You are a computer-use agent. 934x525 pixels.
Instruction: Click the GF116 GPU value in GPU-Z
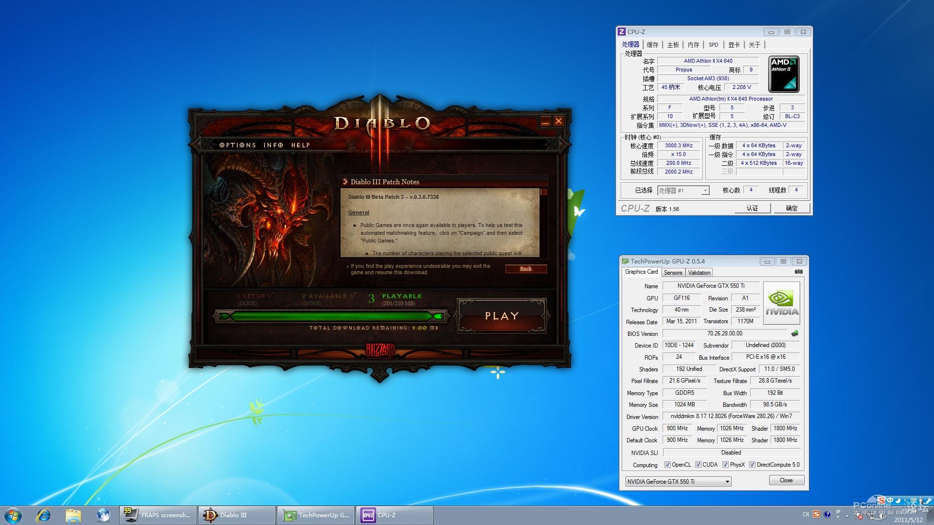coord(682,298)
